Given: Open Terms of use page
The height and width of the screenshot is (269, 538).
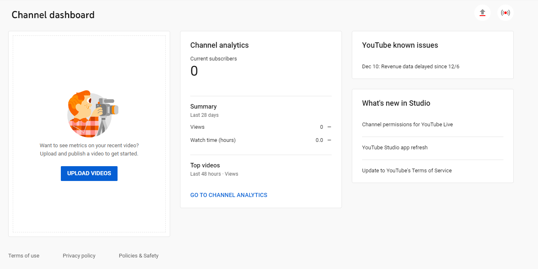Looking at the screenshot, I should click(x=23, y=255).
